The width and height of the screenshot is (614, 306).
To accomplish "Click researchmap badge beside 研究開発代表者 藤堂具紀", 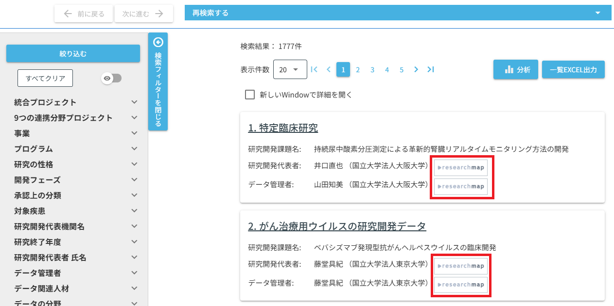I will click(x=460, y=266).
